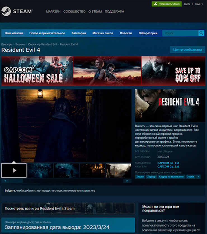Image resolution: width=207 pixels, height=234 pixels.
Task: Click the Установить Steam button
Action: [166, 4]
